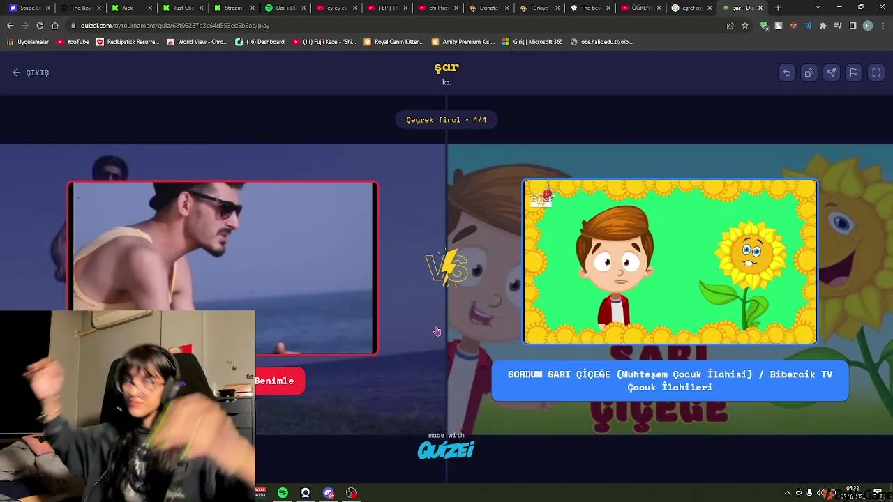
Task: Click the quizei.com address bar URL
Action: (174, 26)
